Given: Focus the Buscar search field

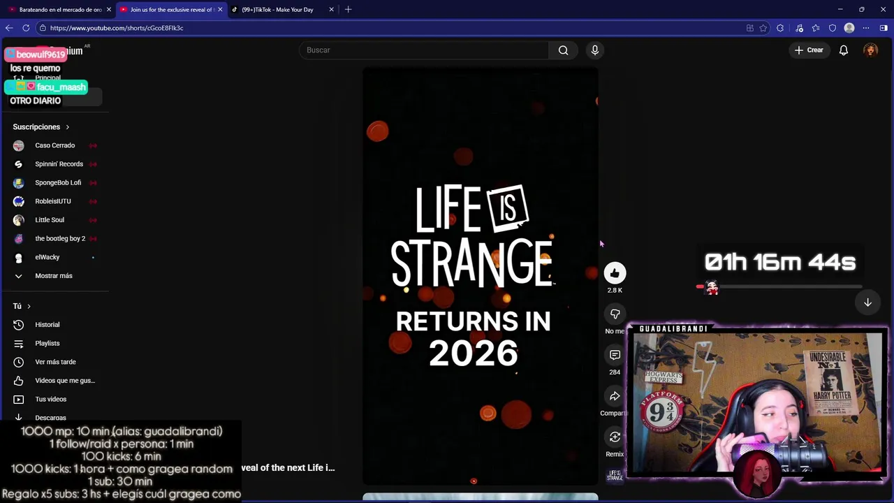Looking at the screenshot, I should 424,50.
